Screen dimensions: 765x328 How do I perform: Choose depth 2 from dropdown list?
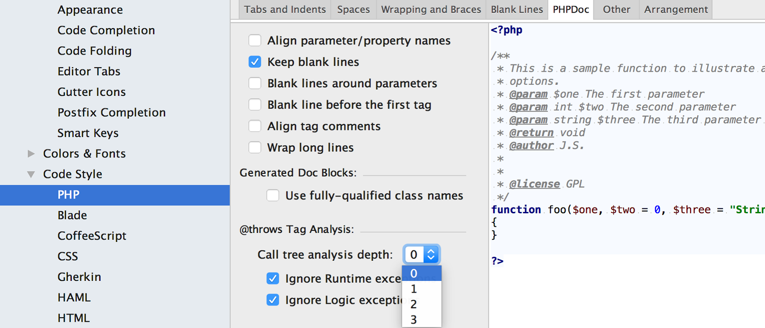414,304
